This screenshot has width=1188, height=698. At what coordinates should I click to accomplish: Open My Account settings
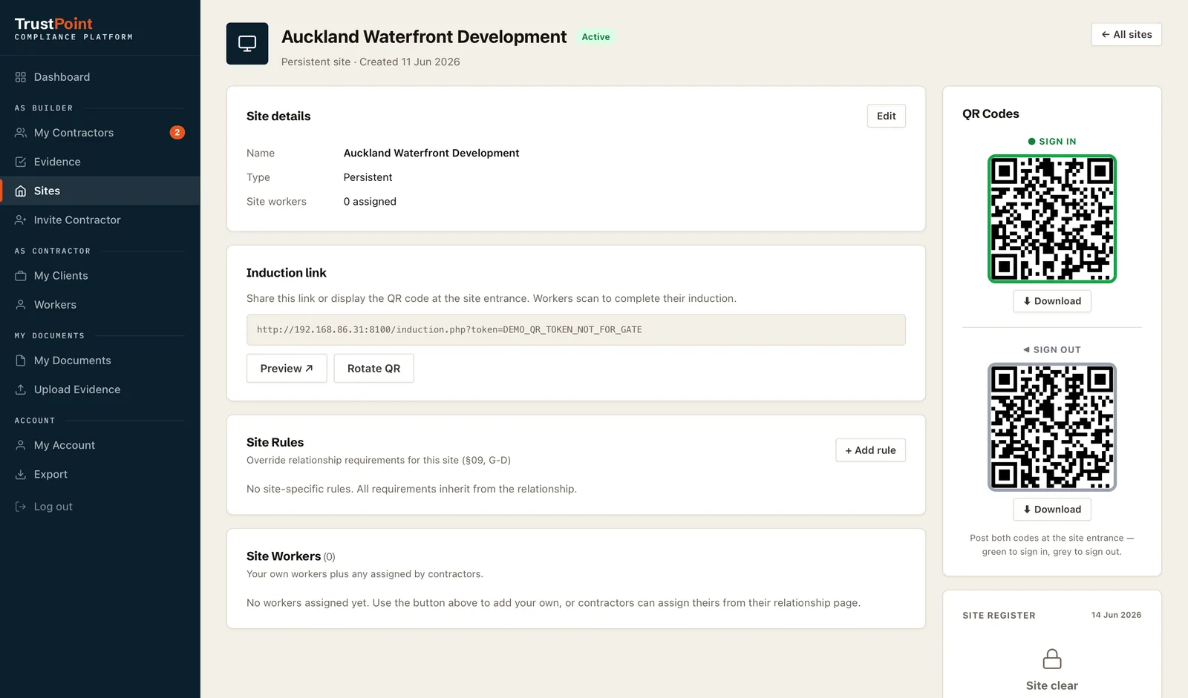pyautogui.click(x=100, y=445)
